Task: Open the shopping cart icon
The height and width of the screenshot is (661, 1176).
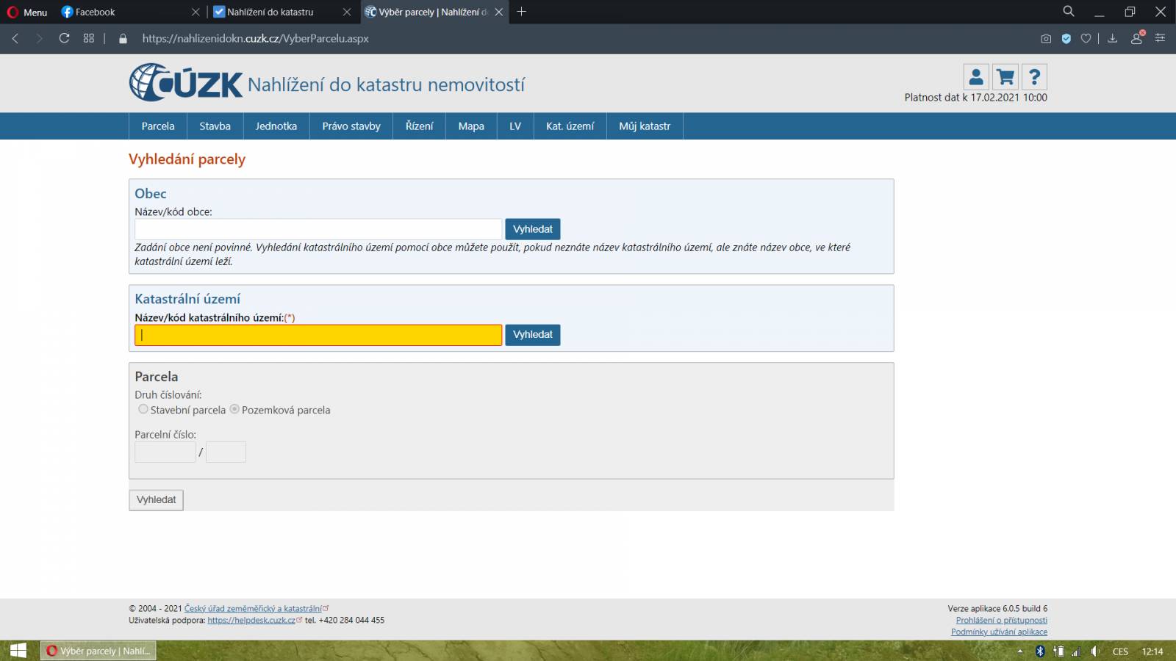Action: pos(1005,76)
